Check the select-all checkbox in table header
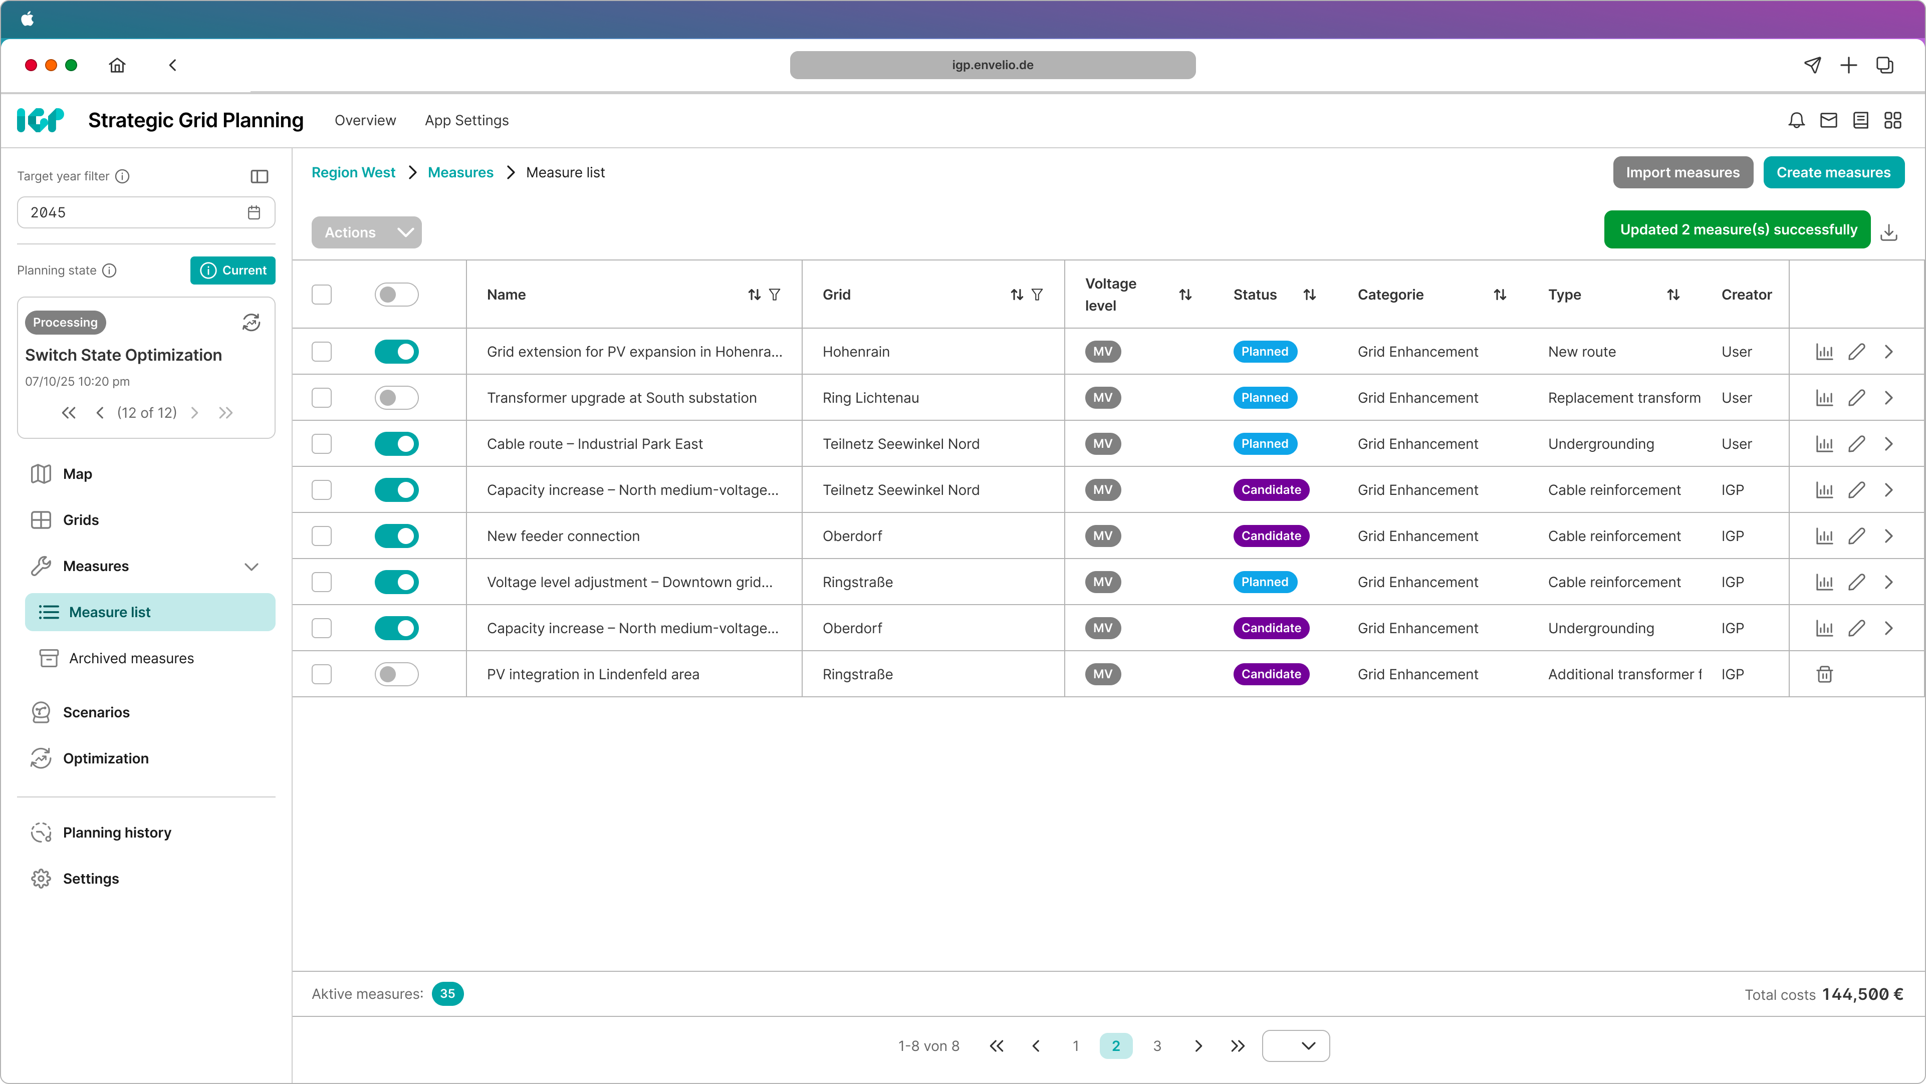The width and height of the screenshot is (1926, 1084). click(322, 294)
